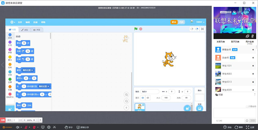Toggle the muted microphone icon
Viewport: 258px width, 130px height.
(x=26, y=127)
